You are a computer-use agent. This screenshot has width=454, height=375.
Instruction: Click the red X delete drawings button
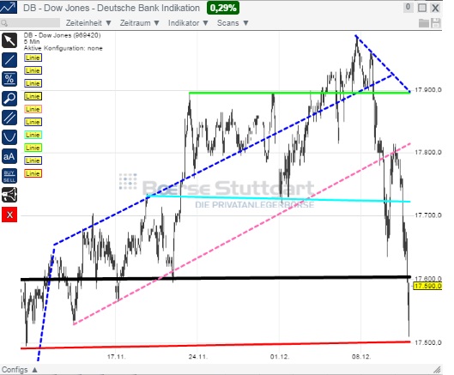coord(9,215)
